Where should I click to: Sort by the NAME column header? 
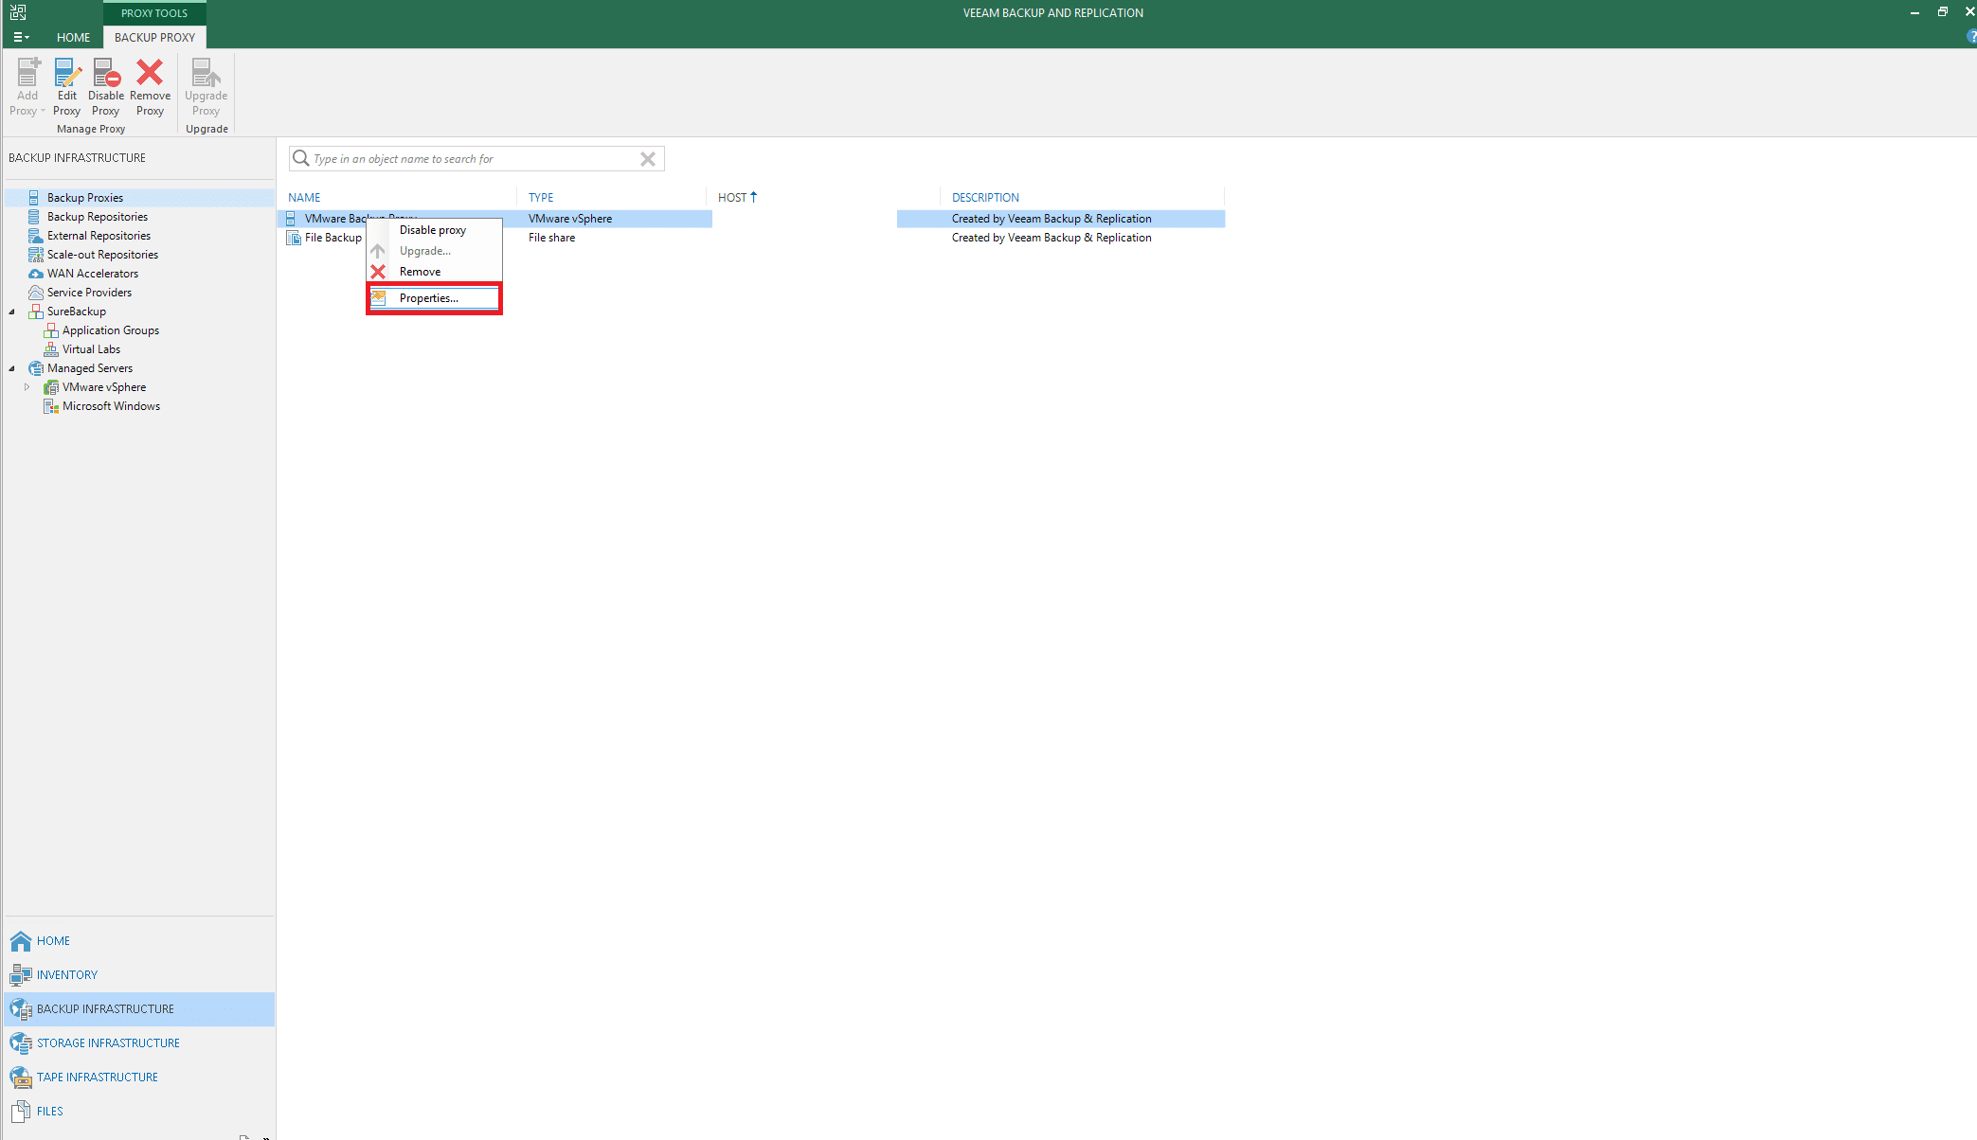click(304, 197)
